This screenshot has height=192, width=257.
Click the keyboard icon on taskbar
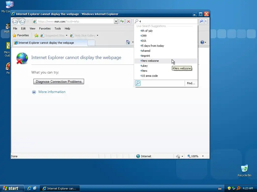point(220,188)
